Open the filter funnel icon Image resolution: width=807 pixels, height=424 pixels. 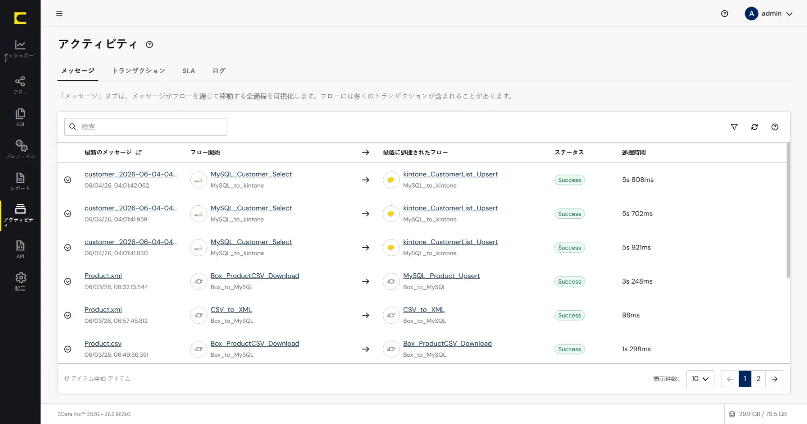(734, 127)
